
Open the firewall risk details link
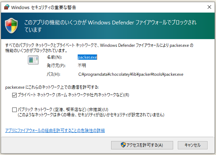(x=55, y=131)
